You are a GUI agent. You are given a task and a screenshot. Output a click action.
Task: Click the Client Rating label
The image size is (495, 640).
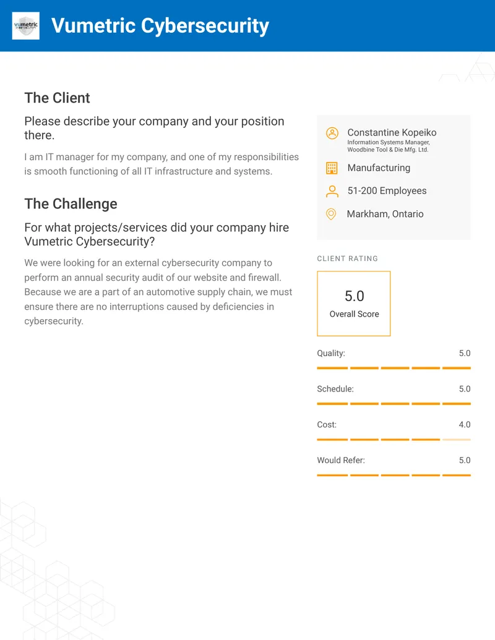(x=348, y=258)
